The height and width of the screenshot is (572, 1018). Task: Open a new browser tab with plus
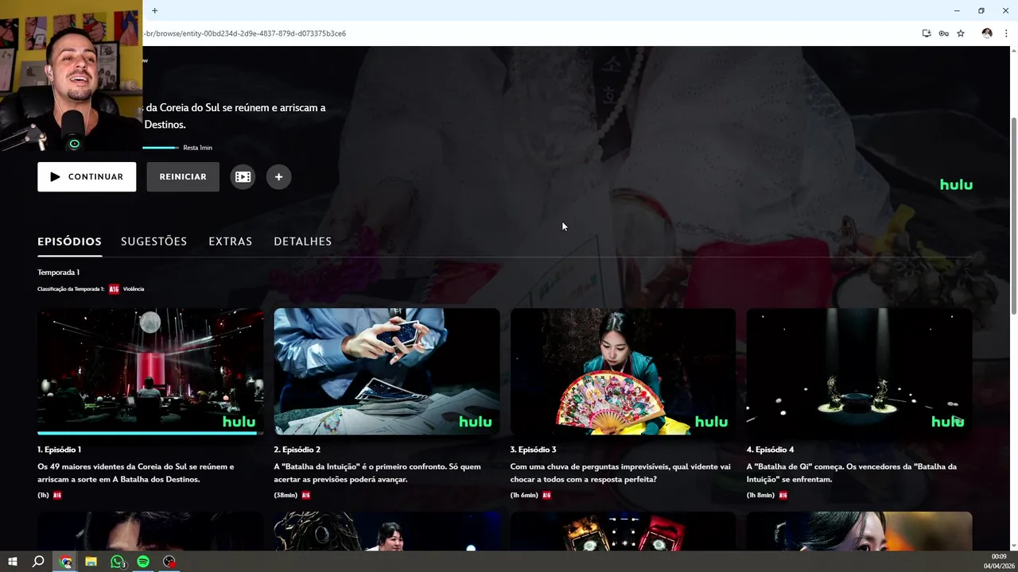point(154,10)
